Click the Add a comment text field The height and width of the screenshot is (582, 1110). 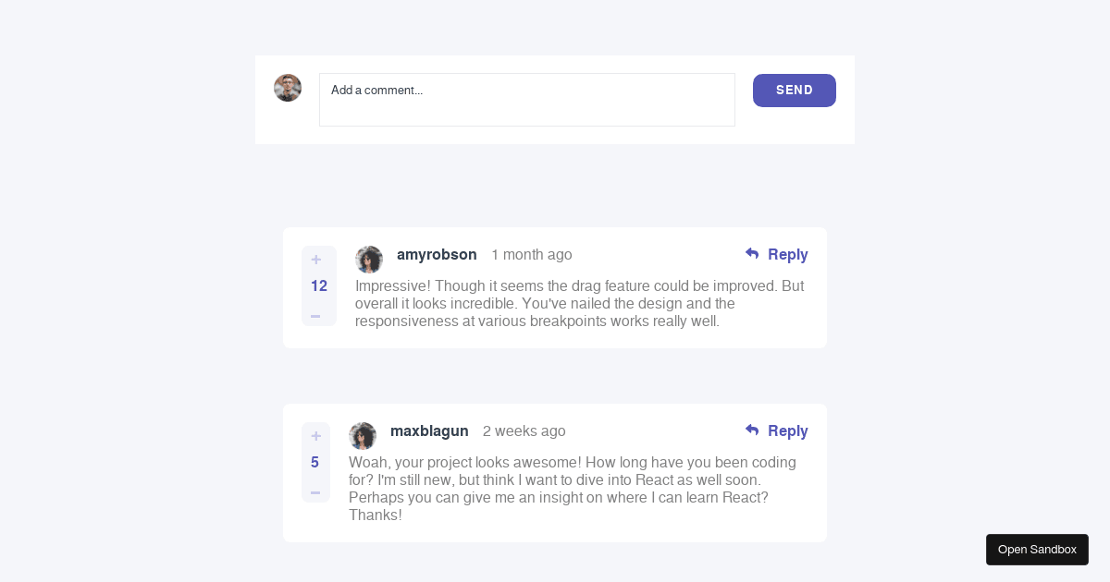[x=527, y=100]
